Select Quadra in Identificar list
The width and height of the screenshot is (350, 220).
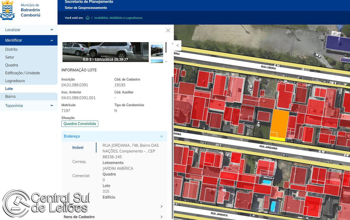[12, 65]
